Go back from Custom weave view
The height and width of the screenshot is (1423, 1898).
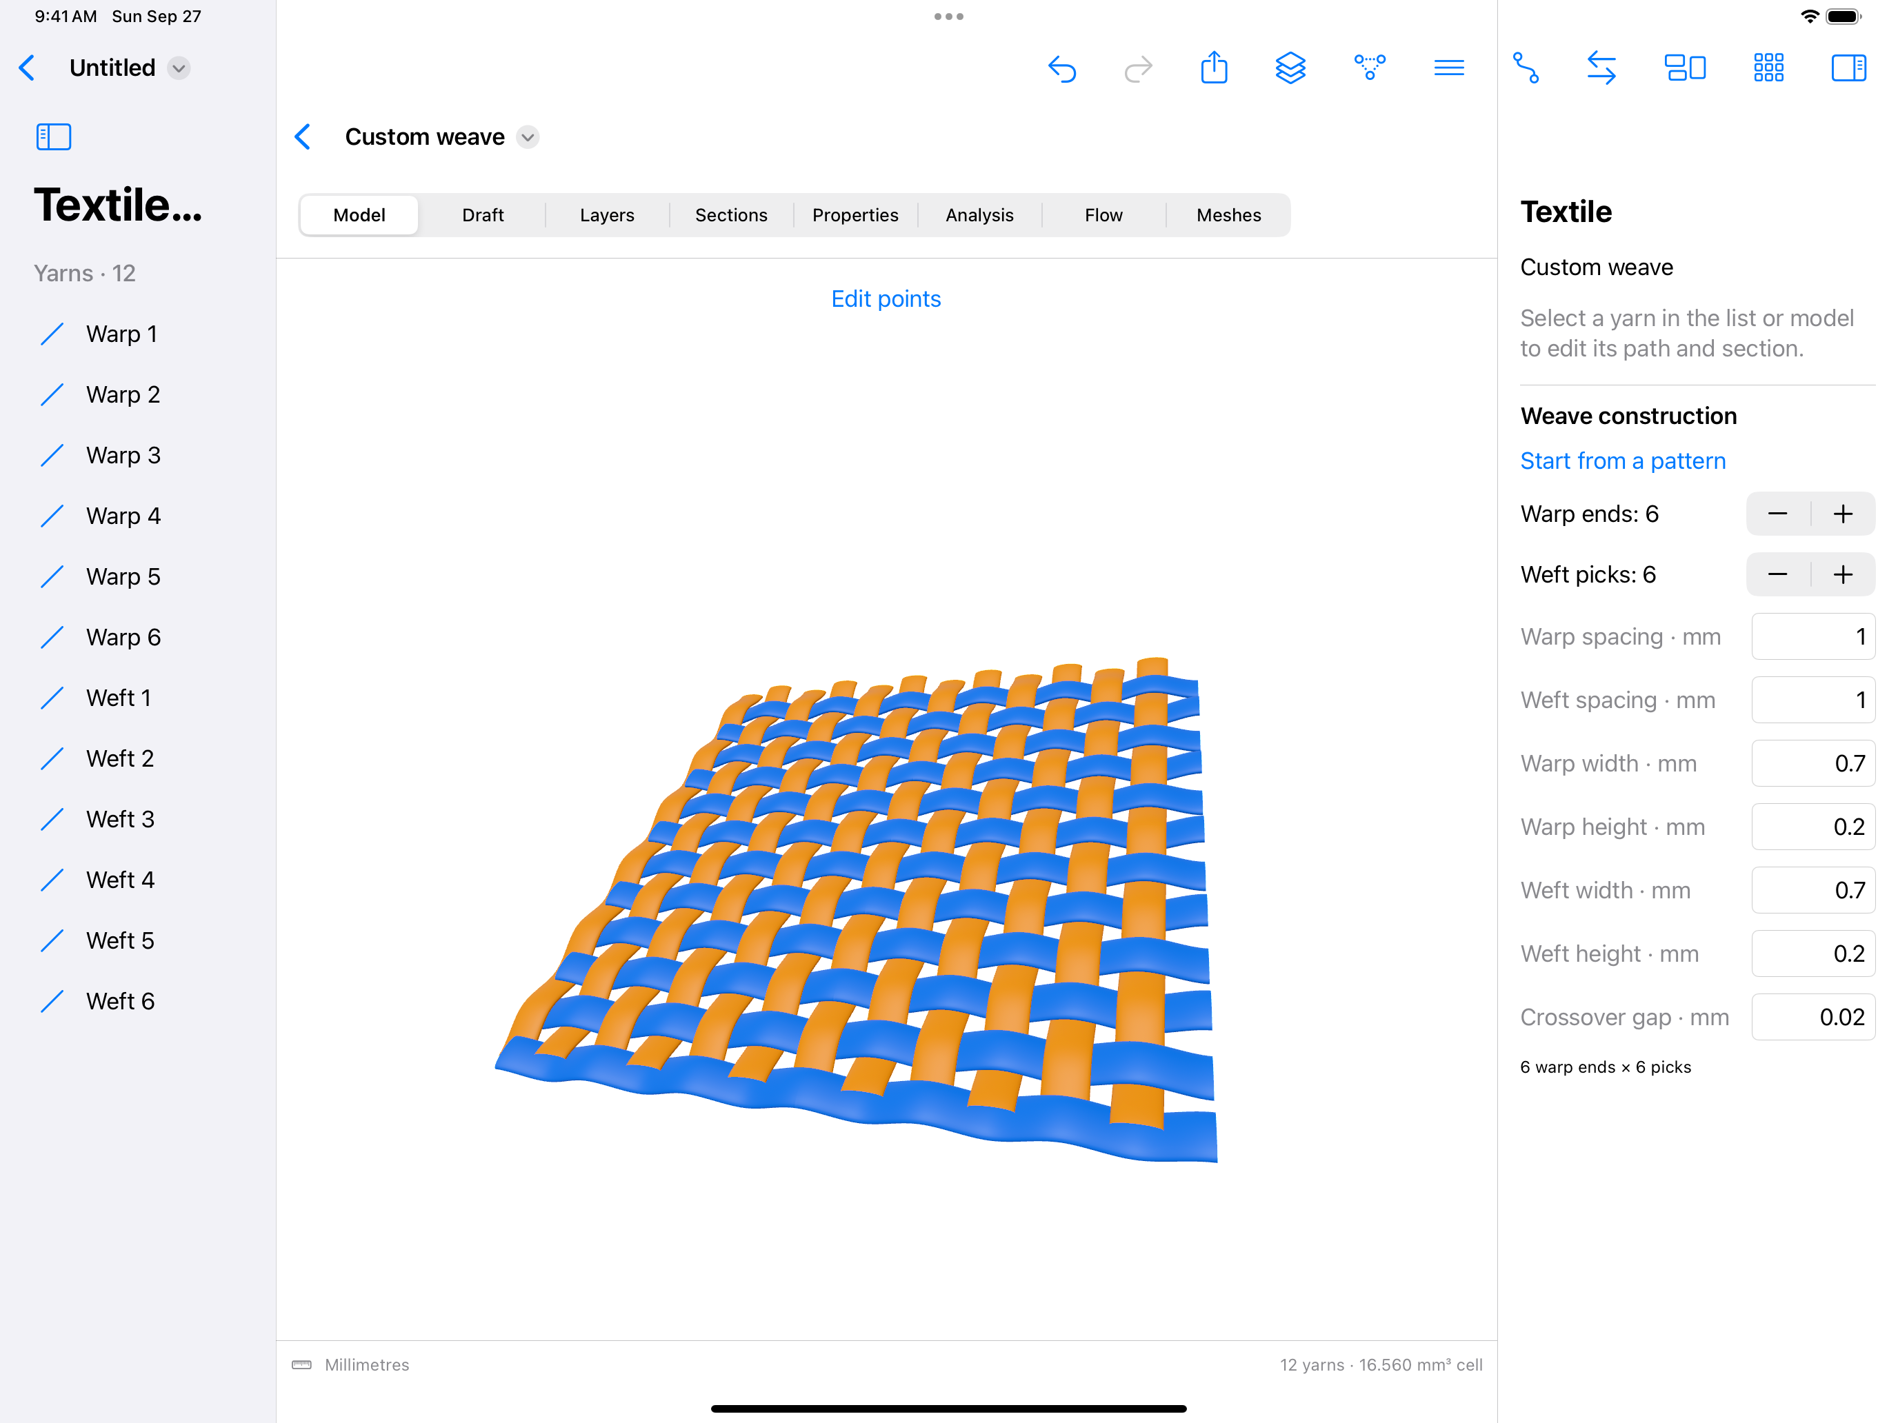coord(303,137)
